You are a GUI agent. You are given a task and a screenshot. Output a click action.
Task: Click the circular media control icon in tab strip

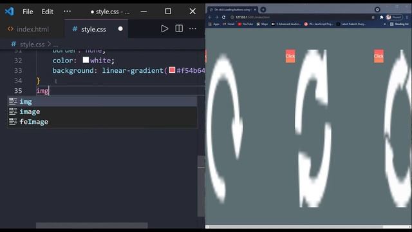(x=377, y=10)
